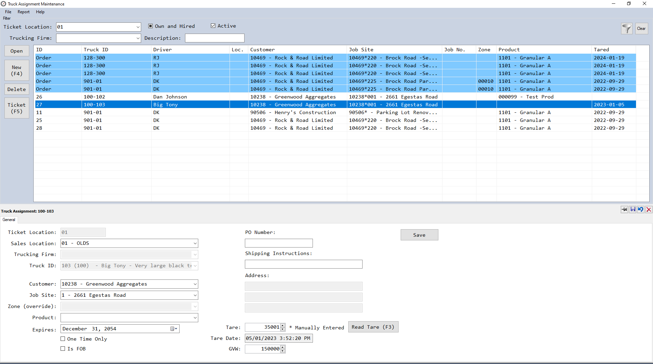Click Henry's Construction customer cell
This screenshot has width=653, height=364.
point(298,112)
